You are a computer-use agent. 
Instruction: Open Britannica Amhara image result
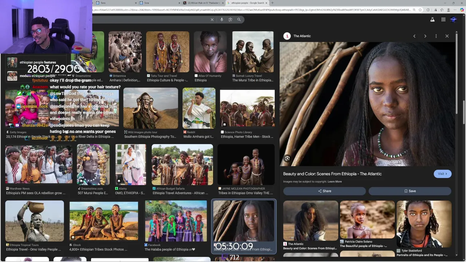pyautogui.click(x=125, y=52)
